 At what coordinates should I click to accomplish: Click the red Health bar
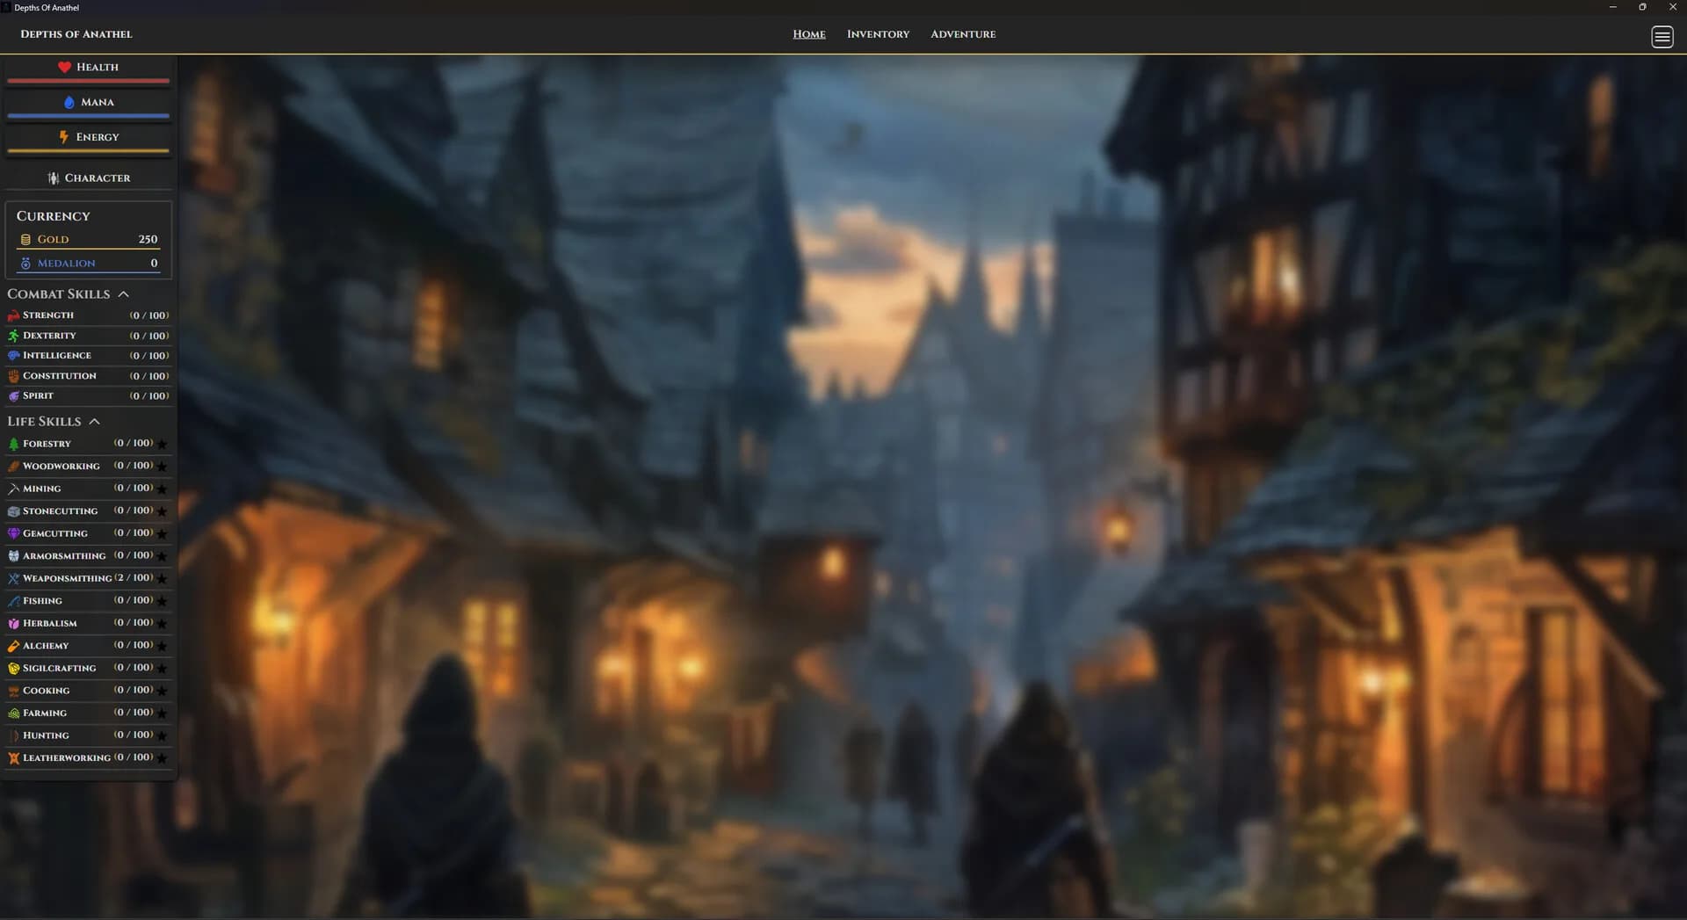[x=88, y=81]
